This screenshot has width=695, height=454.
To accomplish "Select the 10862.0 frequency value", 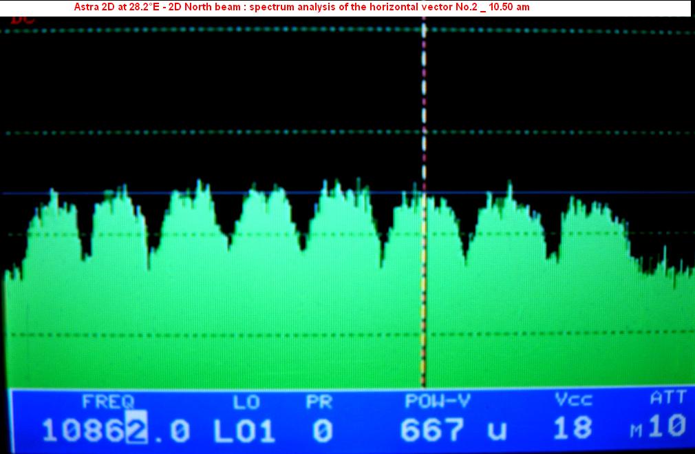I will tap(115, 431).
